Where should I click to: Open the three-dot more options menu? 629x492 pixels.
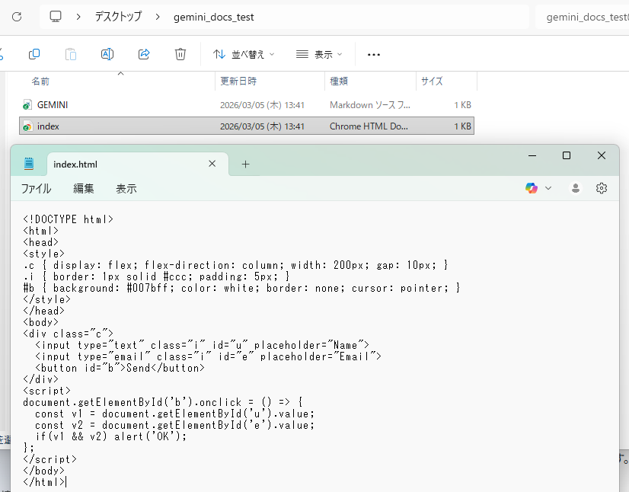(373, 55)
